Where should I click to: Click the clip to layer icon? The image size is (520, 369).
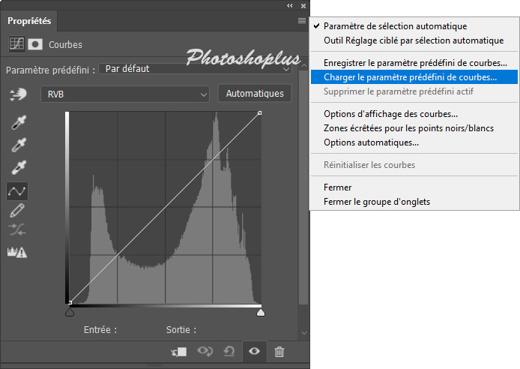[178, 351]
